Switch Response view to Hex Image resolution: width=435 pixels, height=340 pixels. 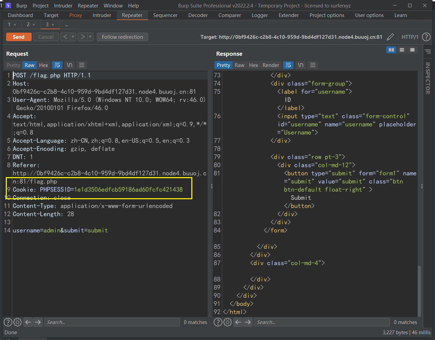click(254, 65)
